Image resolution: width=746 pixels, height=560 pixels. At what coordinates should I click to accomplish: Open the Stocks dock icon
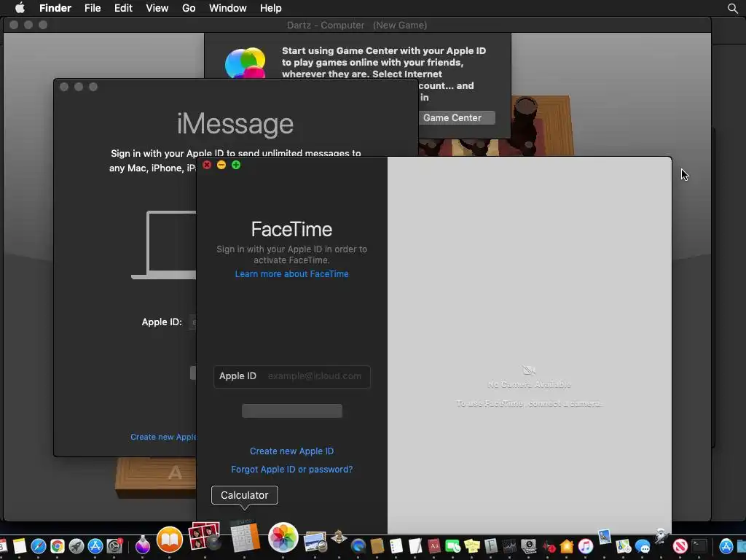point(509,546)
